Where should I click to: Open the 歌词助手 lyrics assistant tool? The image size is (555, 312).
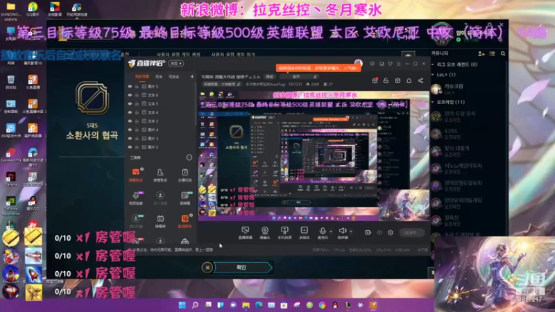(185, 221)
